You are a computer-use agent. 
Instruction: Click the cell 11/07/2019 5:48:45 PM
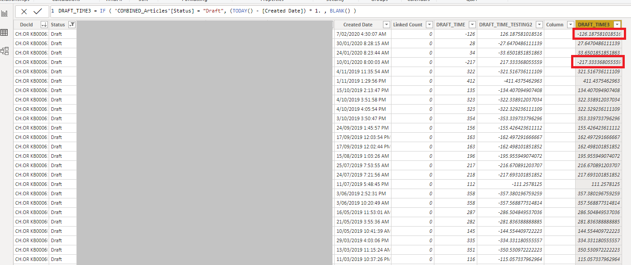tap(362, 184)
